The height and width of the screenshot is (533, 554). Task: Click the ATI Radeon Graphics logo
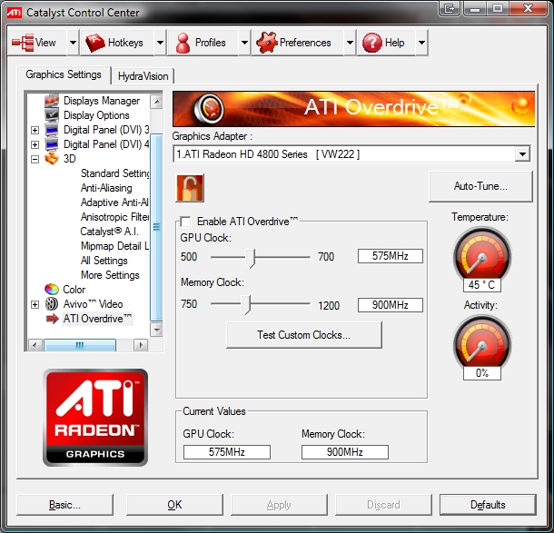[95, 418]
